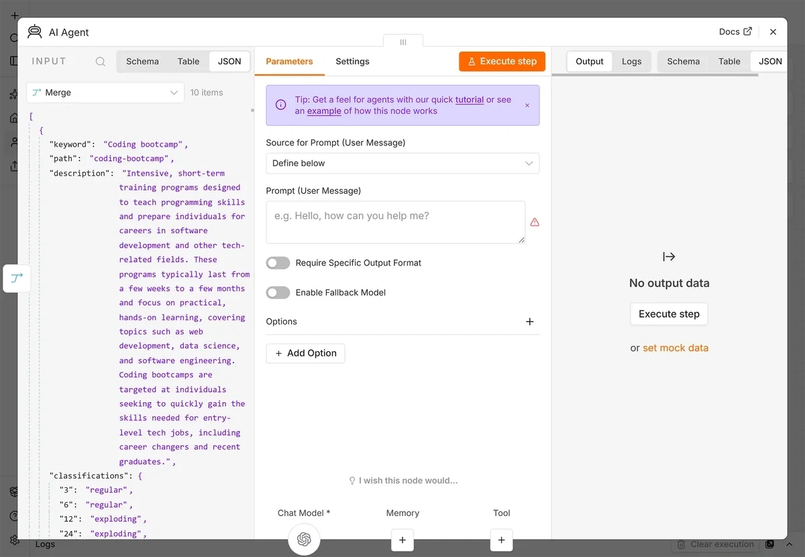Click Execute step under No output data
The width and height of the screenshot is (805, 557).
click(x=669, y=314)
